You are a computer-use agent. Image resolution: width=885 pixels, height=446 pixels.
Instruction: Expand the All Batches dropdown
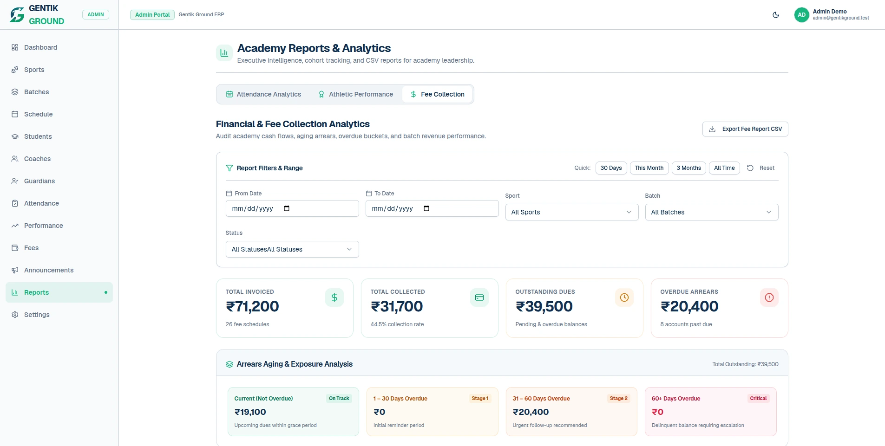click(x=712, y=212)
